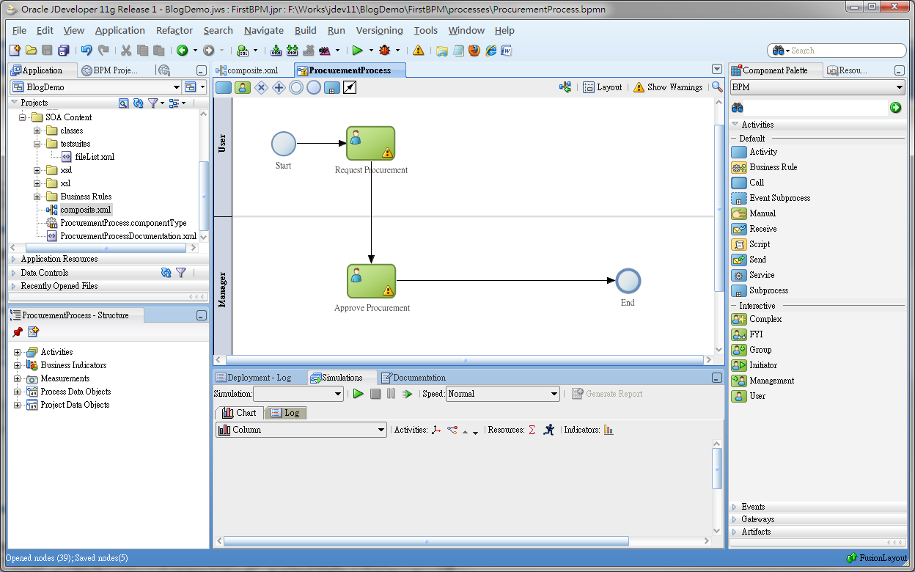Click the magnifier find icon in the editor
The height and width of the screenshot is (572, 915).
coord(717,87)
